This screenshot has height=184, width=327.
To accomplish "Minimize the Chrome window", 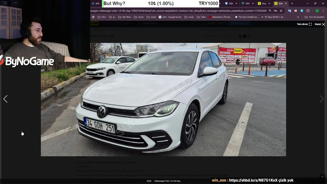I will pos(307,4).
